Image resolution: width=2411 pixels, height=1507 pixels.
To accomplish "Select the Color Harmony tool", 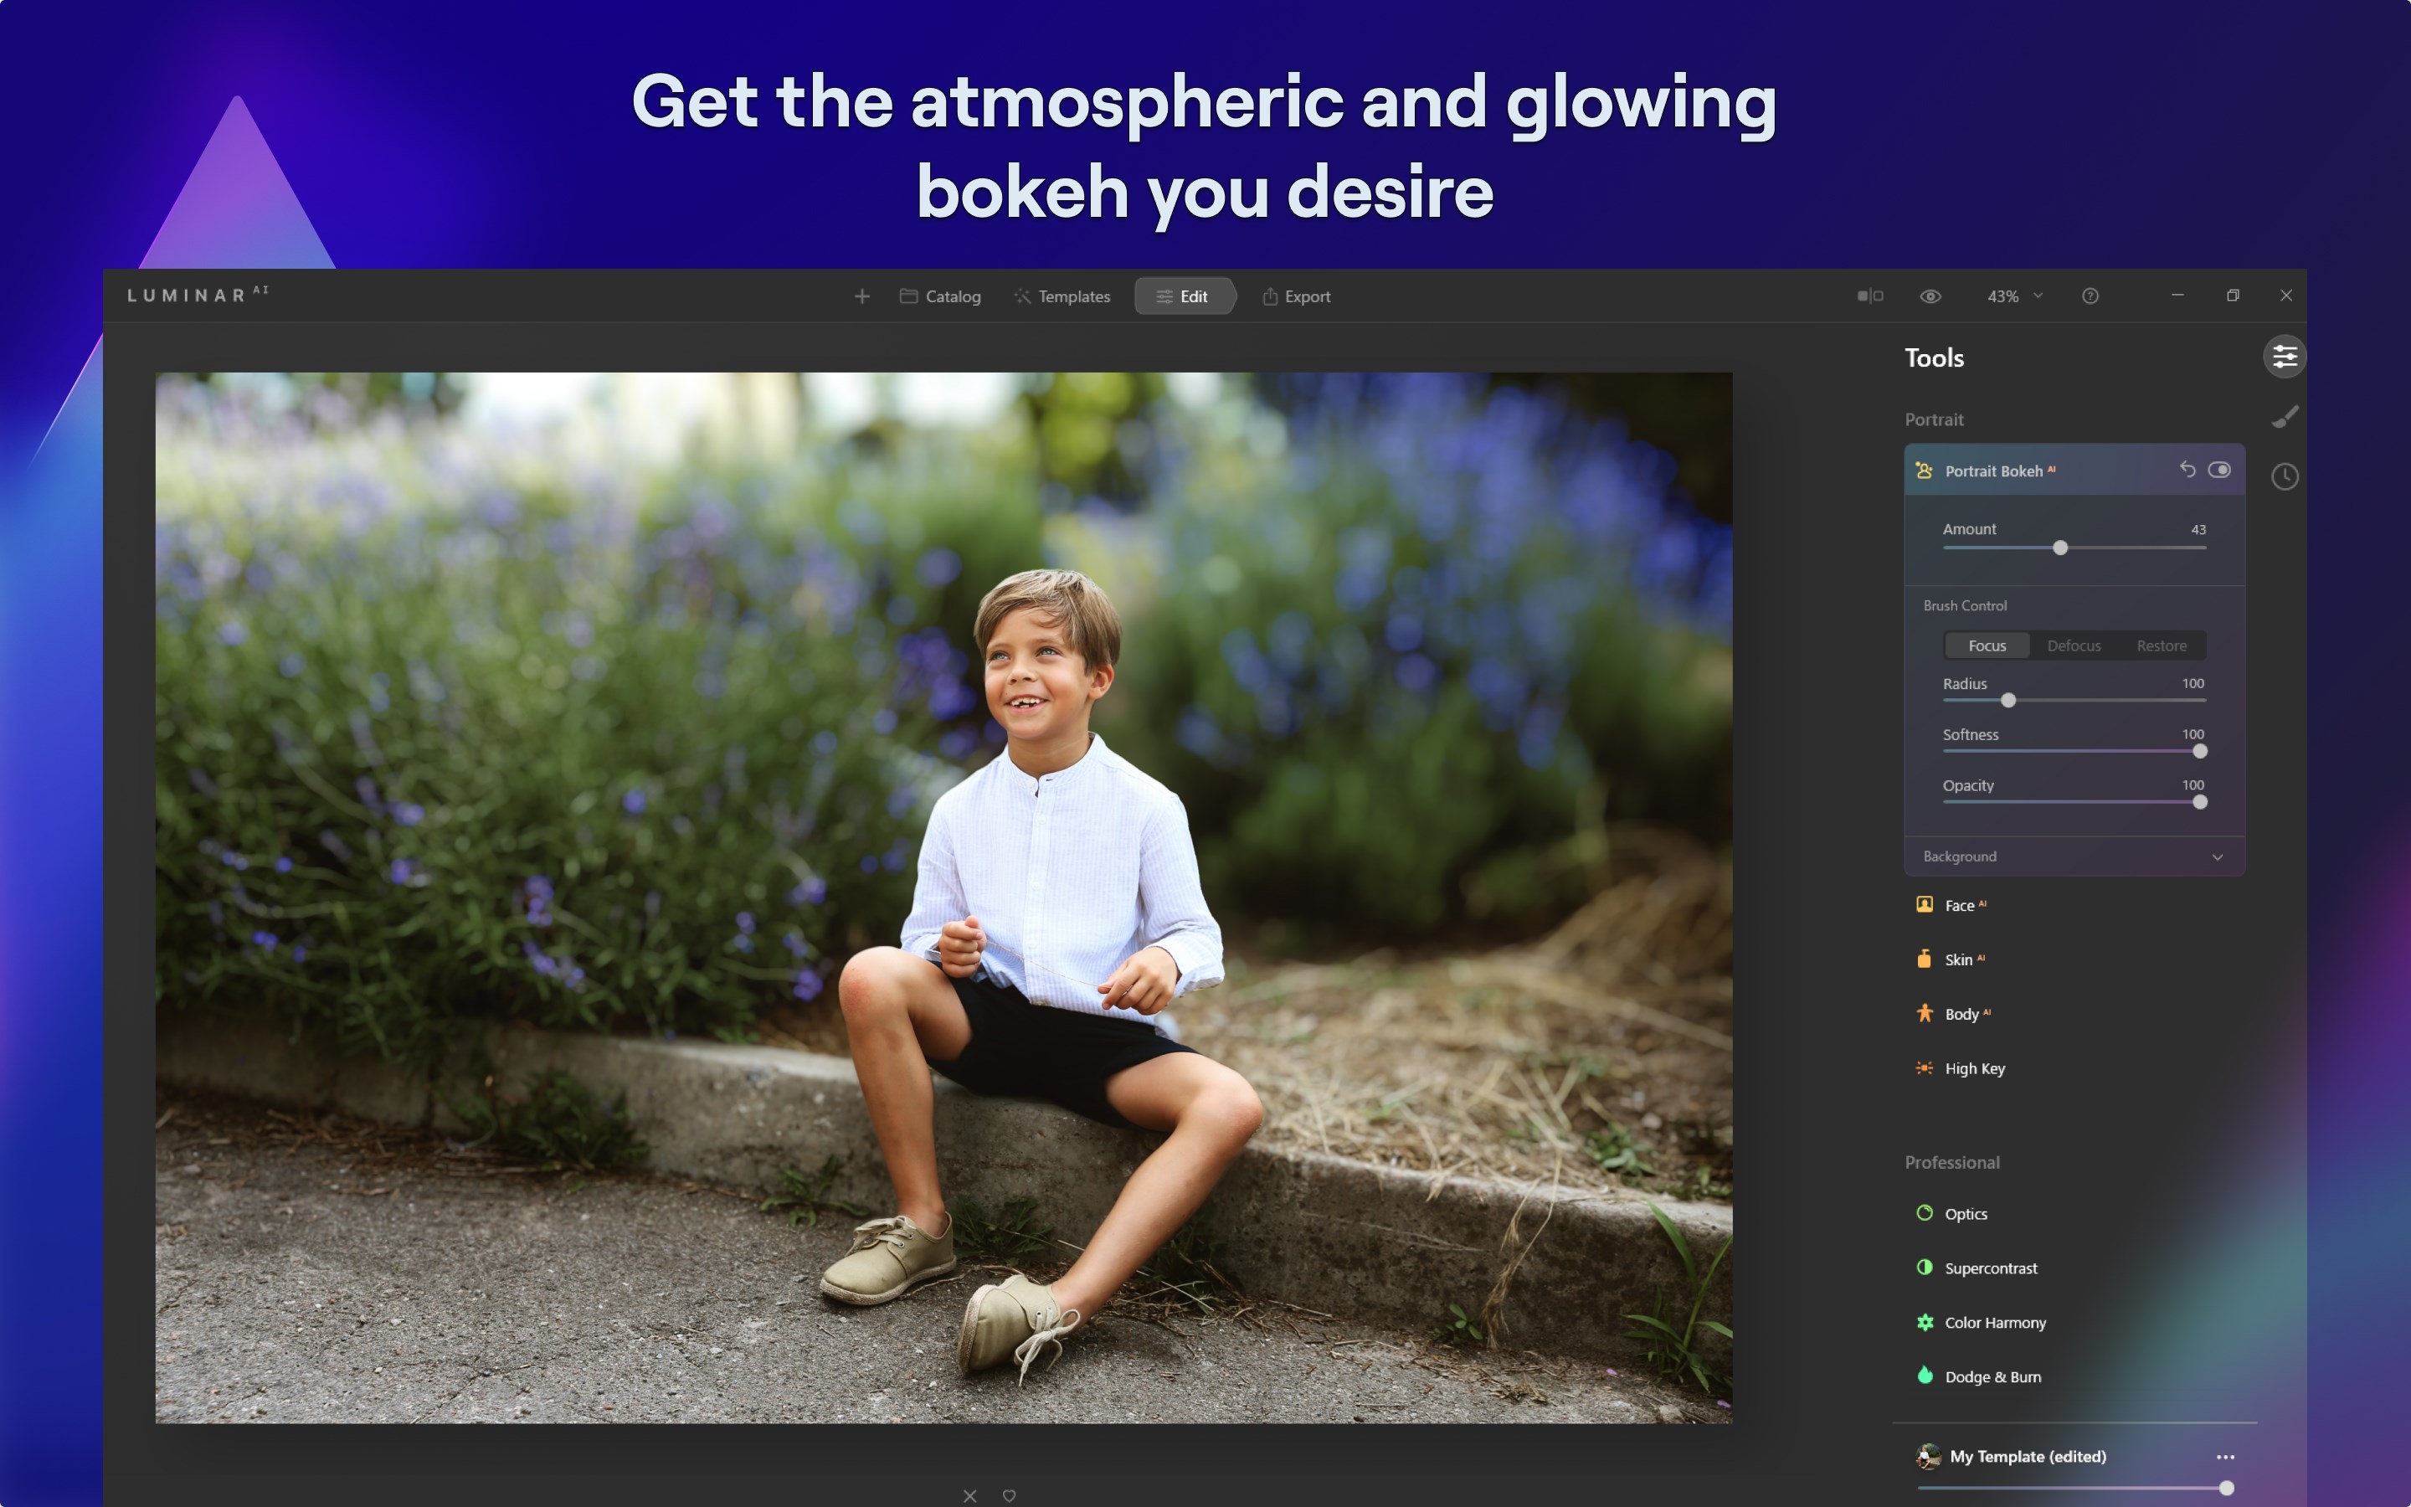I will (1996, 1321).
